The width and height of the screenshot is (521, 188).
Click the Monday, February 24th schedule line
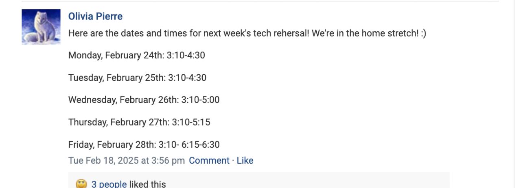click(136, 55)
